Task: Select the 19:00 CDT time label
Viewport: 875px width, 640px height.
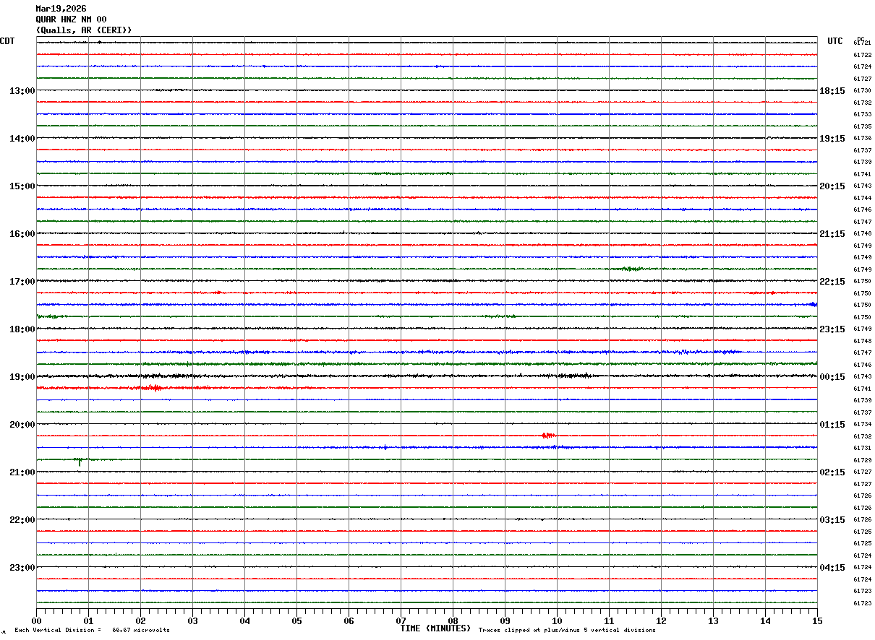Action: click(22, 377)
